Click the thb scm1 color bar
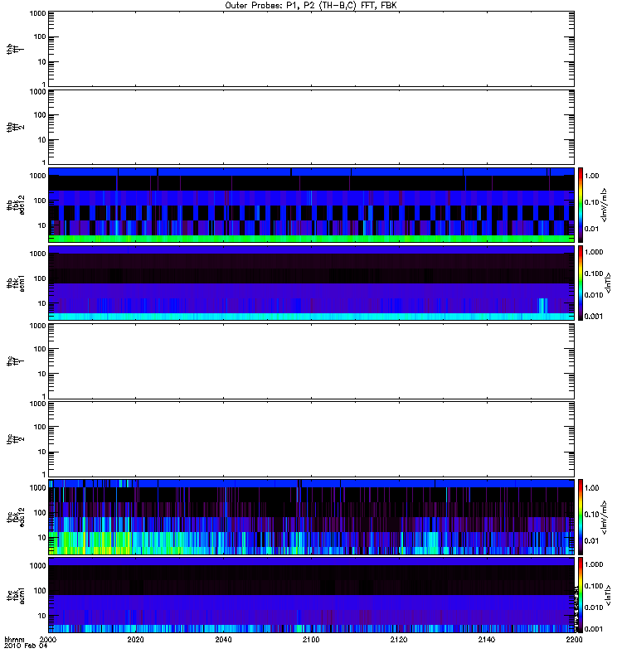This screenshot has width=622, height=663. pos(581,283)
